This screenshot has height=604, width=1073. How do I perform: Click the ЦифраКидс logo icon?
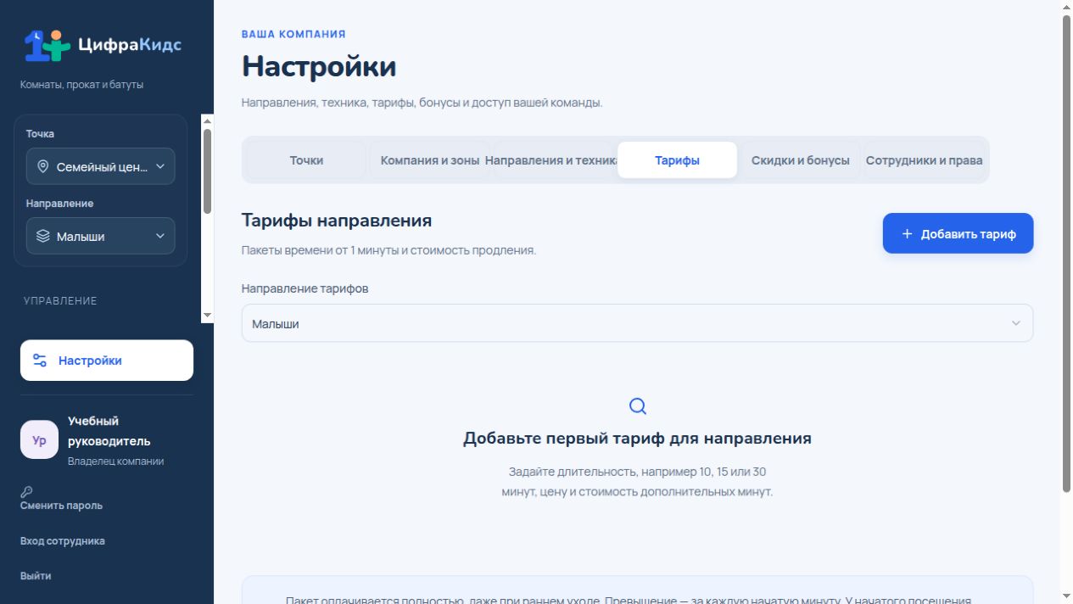47,45
